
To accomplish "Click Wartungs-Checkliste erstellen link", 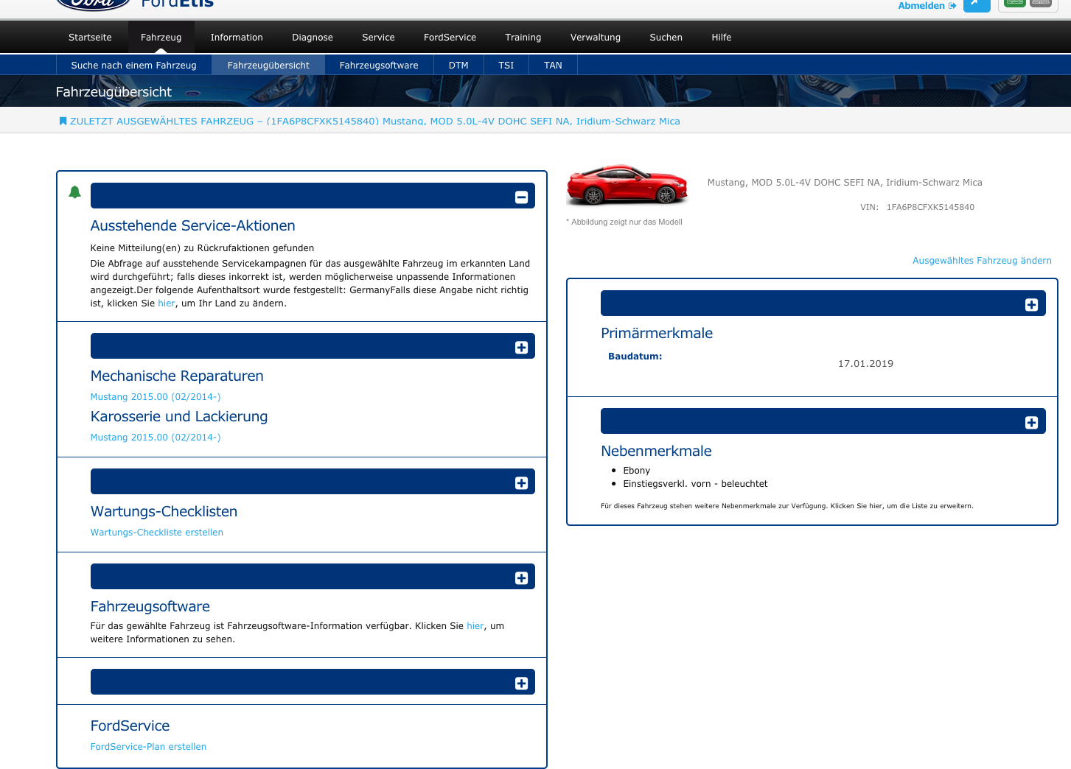I will coord(157,533).
